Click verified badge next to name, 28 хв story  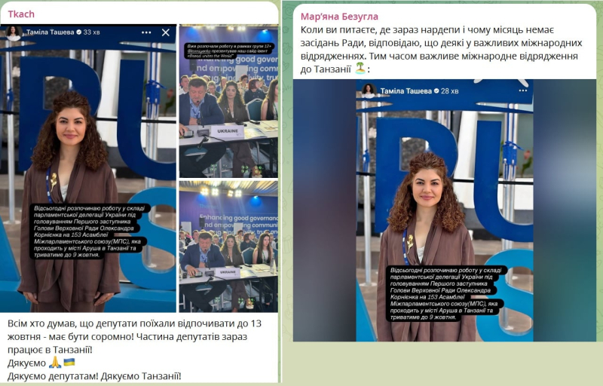436,91
